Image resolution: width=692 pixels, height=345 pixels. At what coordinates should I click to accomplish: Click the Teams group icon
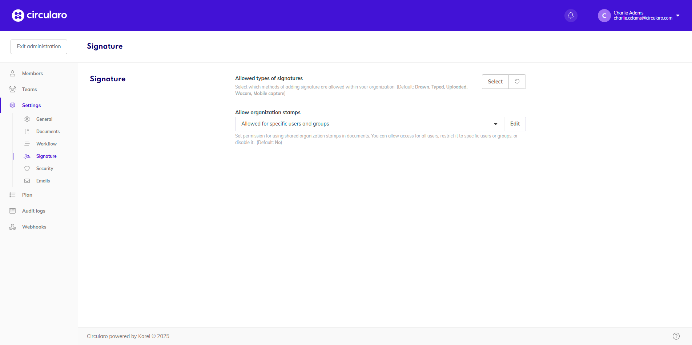tap(12, 89)
